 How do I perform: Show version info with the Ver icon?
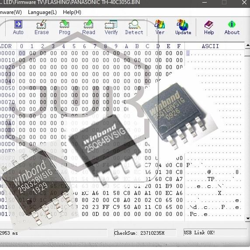click(x=160, y=28)
